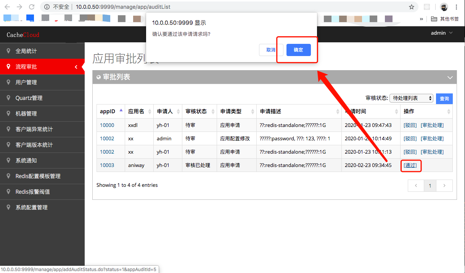This screenshot has width=465, height=273.
Task: Click globe icon beside 审批列表
Action: click(99, 77)
